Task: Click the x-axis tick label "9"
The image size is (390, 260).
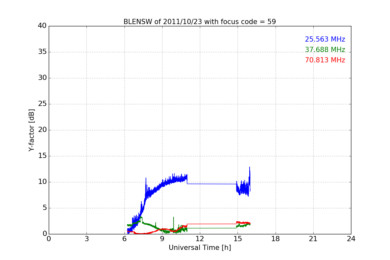Action: point(162,239)
